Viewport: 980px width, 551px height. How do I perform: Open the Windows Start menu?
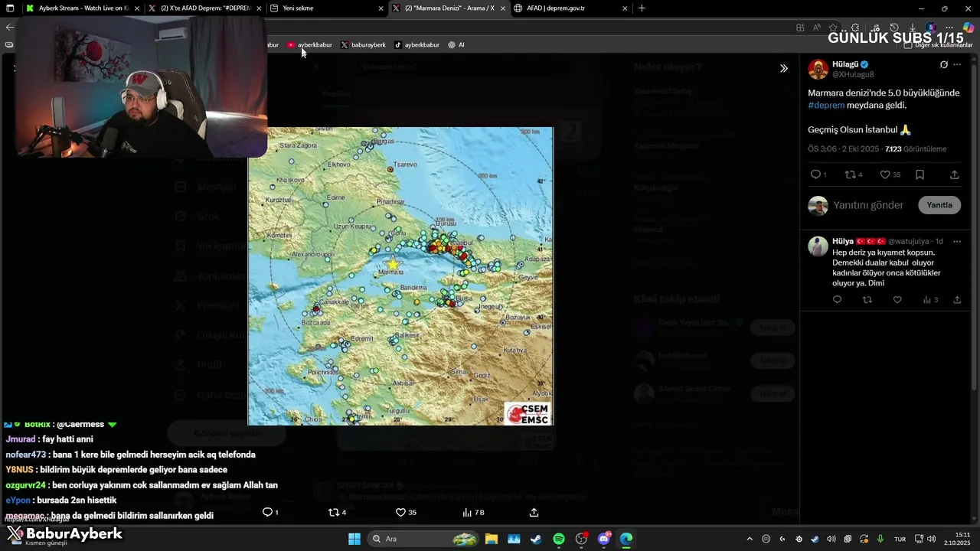354,539
